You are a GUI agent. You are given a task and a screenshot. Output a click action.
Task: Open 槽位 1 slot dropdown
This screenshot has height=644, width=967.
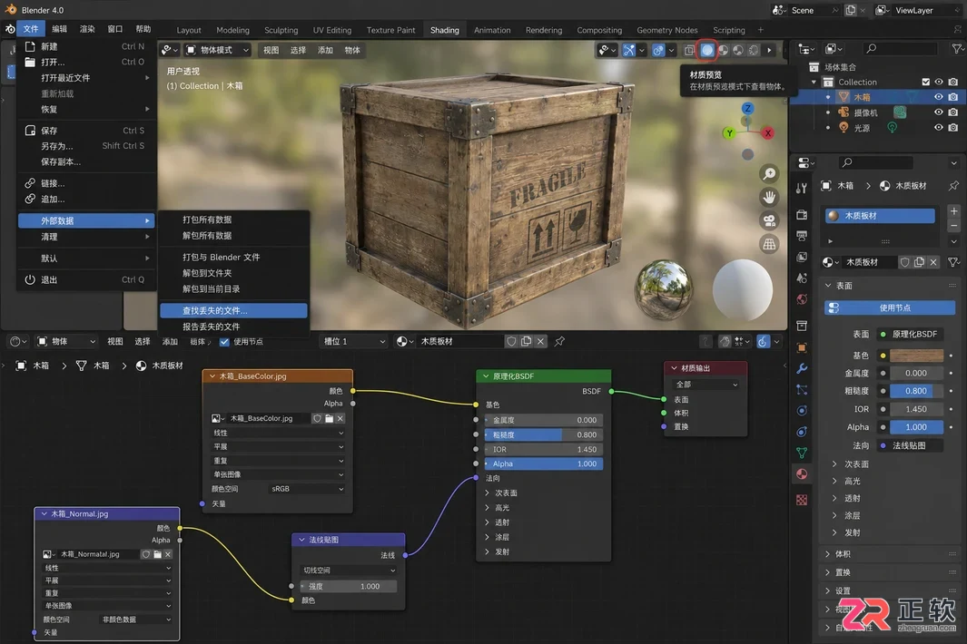pos(355,341)
